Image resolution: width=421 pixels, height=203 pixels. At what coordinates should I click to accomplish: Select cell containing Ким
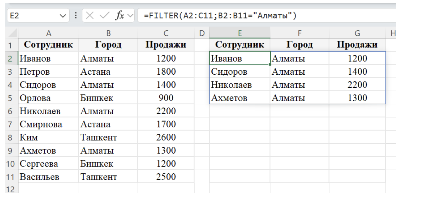point(49,137)
